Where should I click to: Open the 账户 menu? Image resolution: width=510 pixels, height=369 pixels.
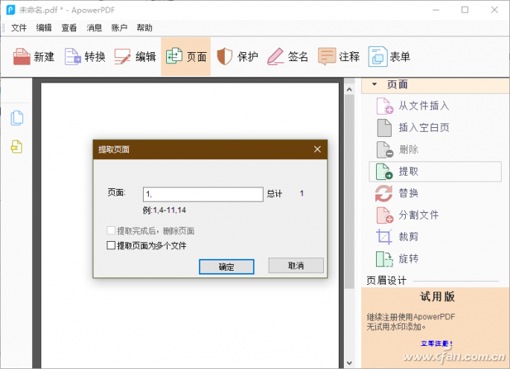point(119,28)
